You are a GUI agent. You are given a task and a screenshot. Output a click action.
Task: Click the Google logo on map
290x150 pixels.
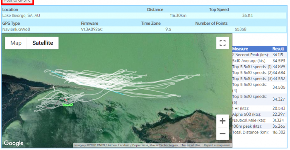14,143
